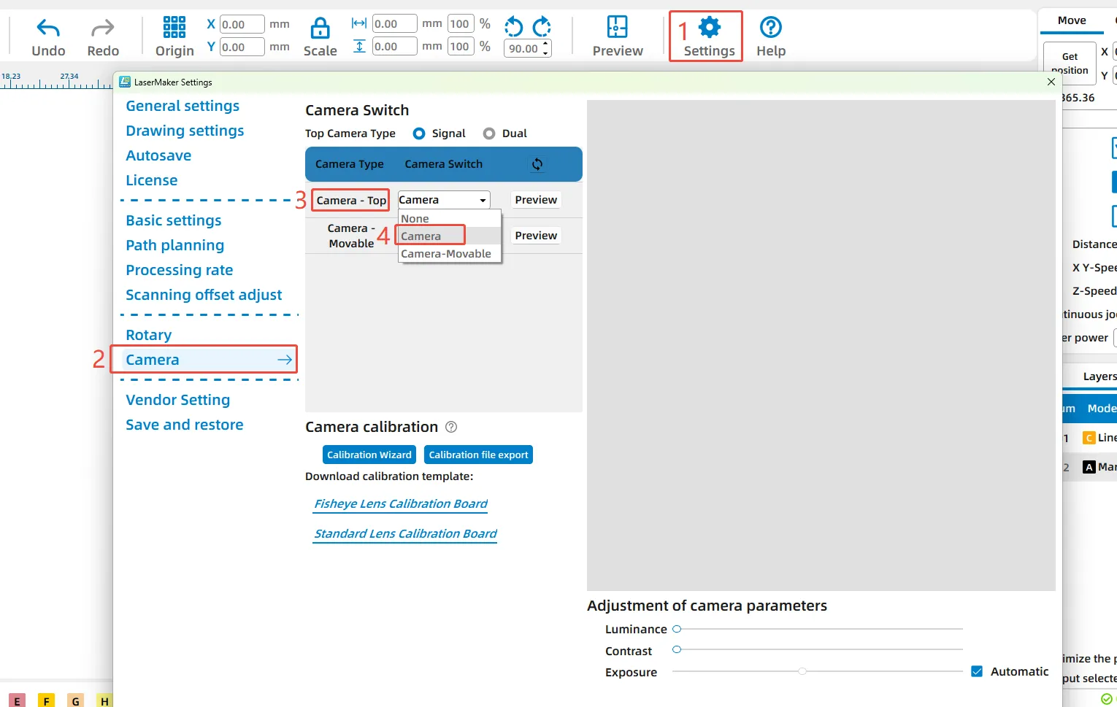The width and height of the screenshot is (1117, 707).
Task: Click the rotate clockwise icon
Action: point(542,27)
